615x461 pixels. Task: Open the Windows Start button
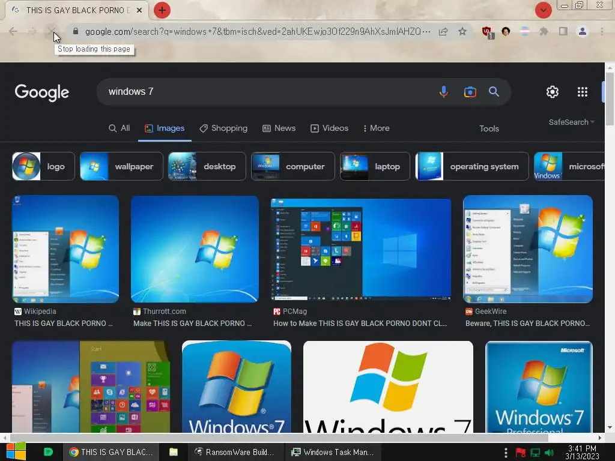point(16,451)
